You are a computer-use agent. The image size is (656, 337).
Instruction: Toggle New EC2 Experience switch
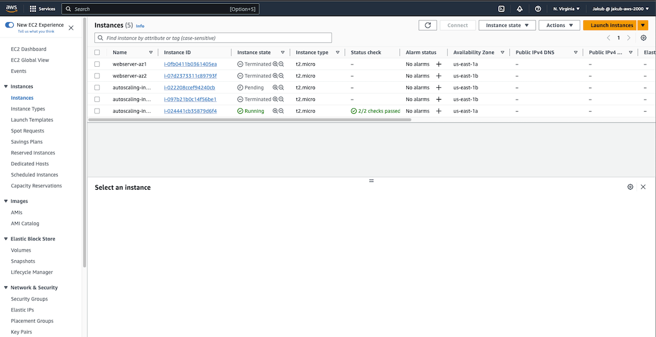click(10, 25)
